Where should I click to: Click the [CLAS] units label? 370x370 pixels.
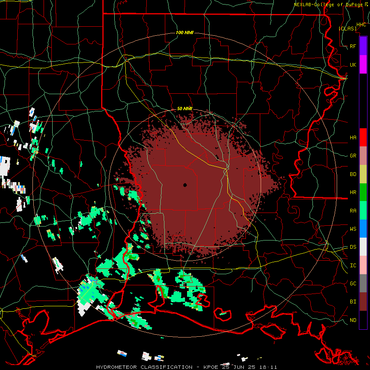pos(347,28)
